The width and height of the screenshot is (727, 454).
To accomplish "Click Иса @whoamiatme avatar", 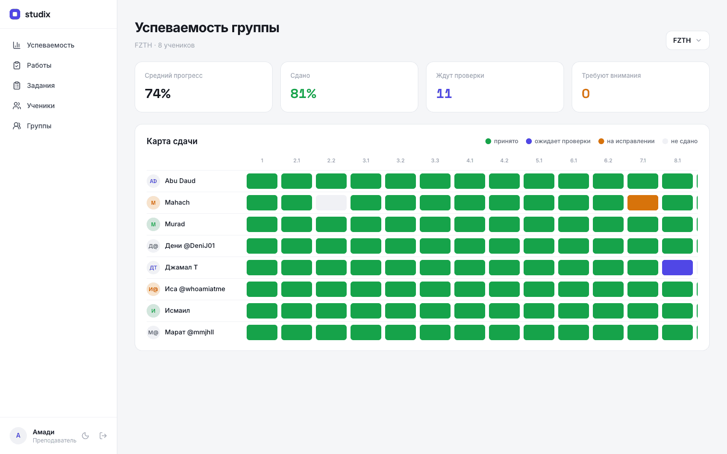I will [153, 289].
